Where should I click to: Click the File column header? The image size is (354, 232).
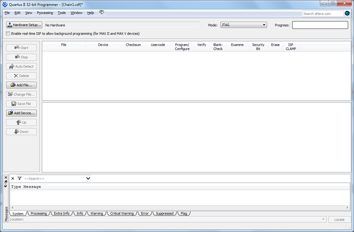64,47
